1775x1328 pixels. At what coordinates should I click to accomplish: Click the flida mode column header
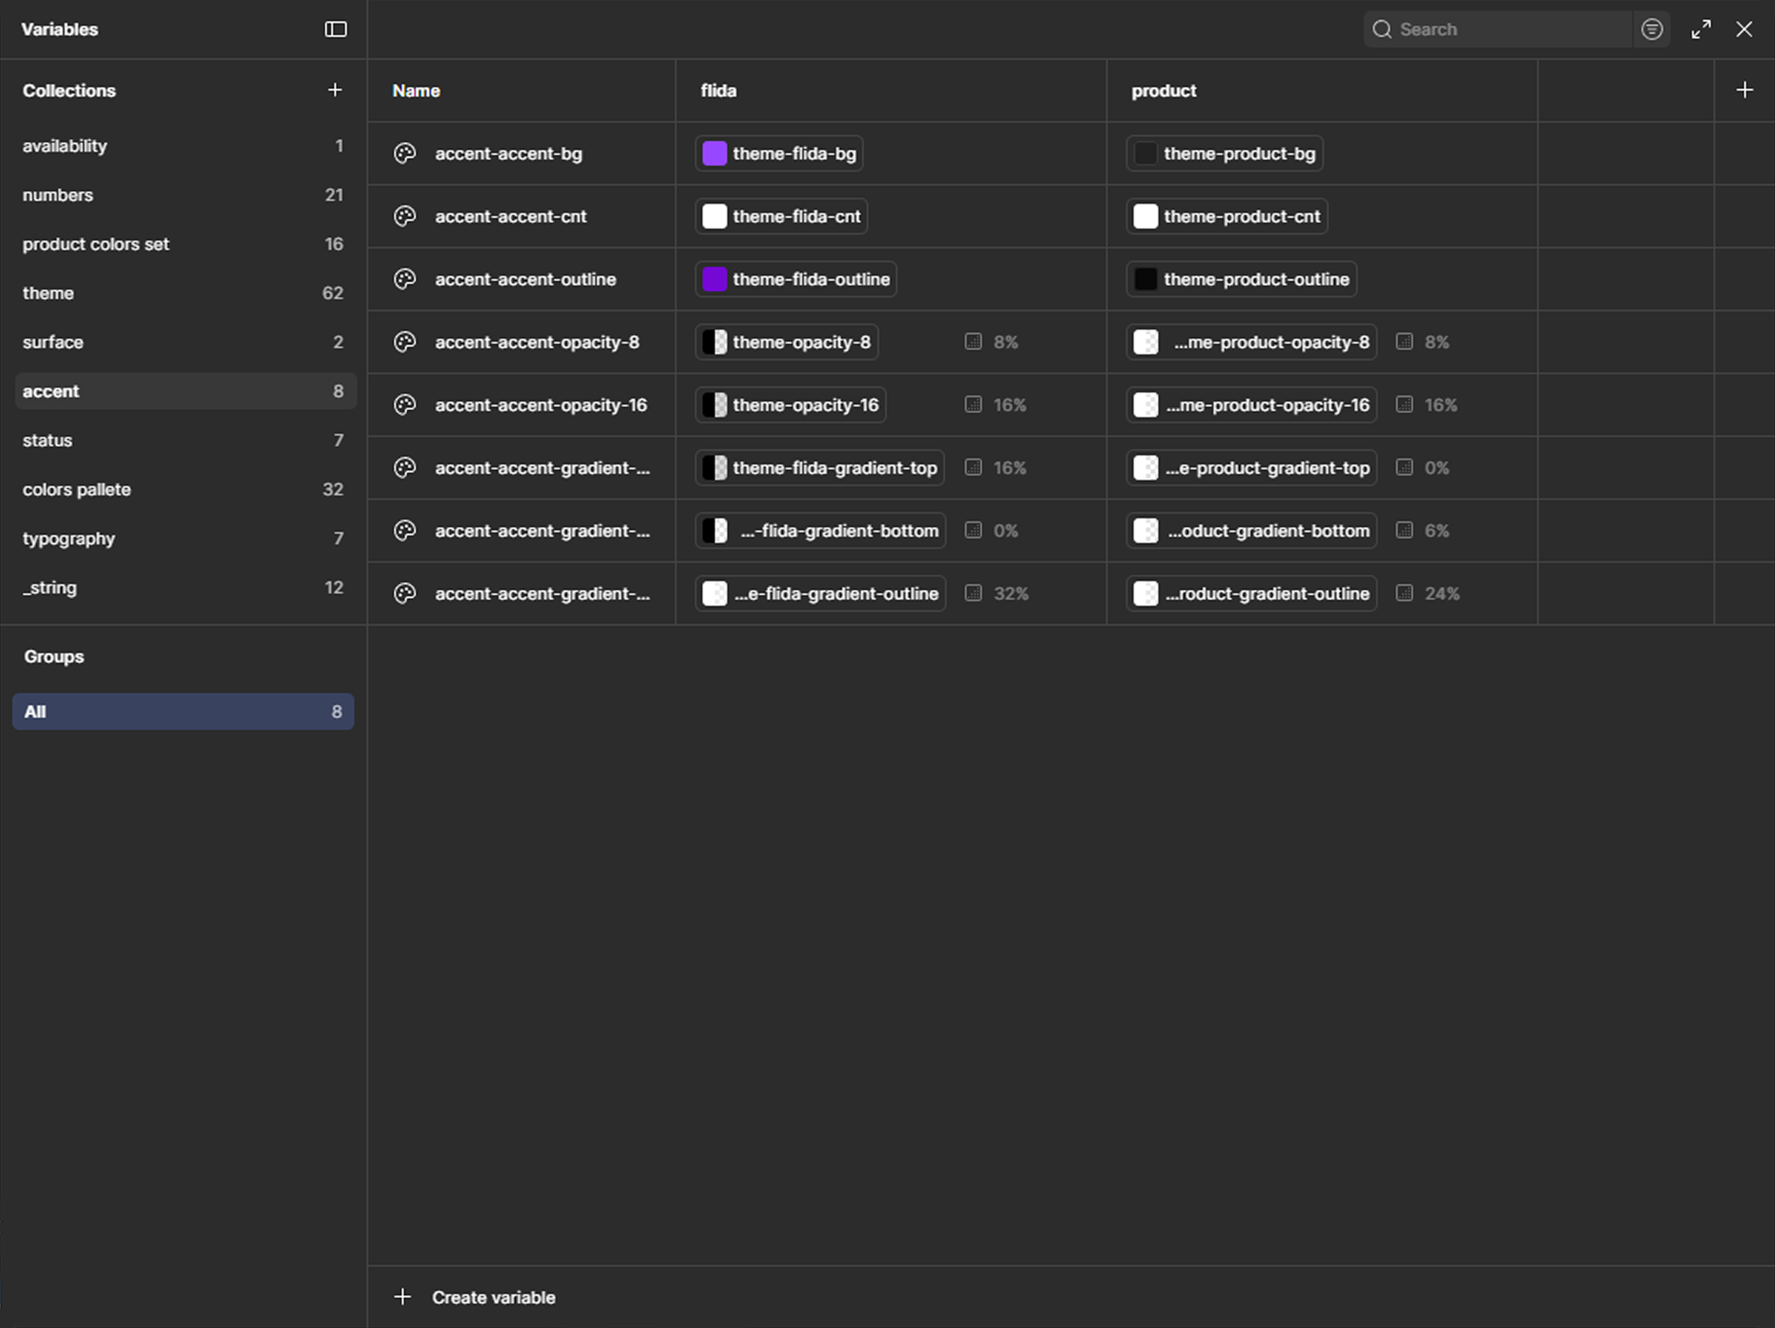click(x=718, y=91)
